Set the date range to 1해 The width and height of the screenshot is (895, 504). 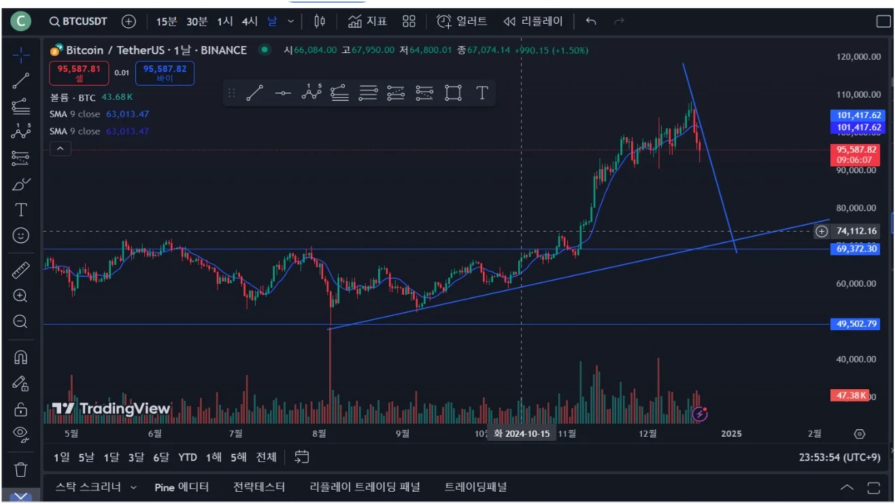(x=214, y=457)
